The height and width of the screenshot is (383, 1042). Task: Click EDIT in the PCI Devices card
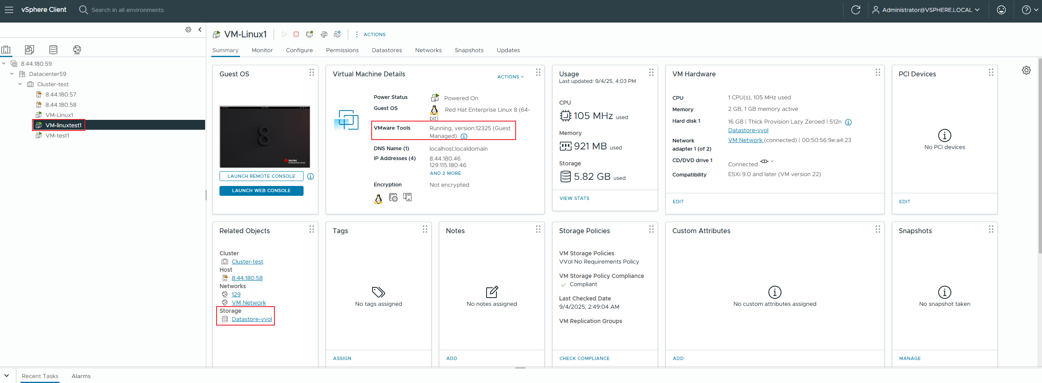pyautogui.click(x=905, y=202)
